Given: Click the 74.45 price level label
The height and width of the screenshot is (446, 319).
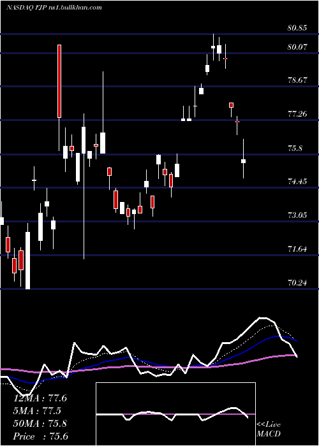Looking at the screenshot, I should (297, 181).
